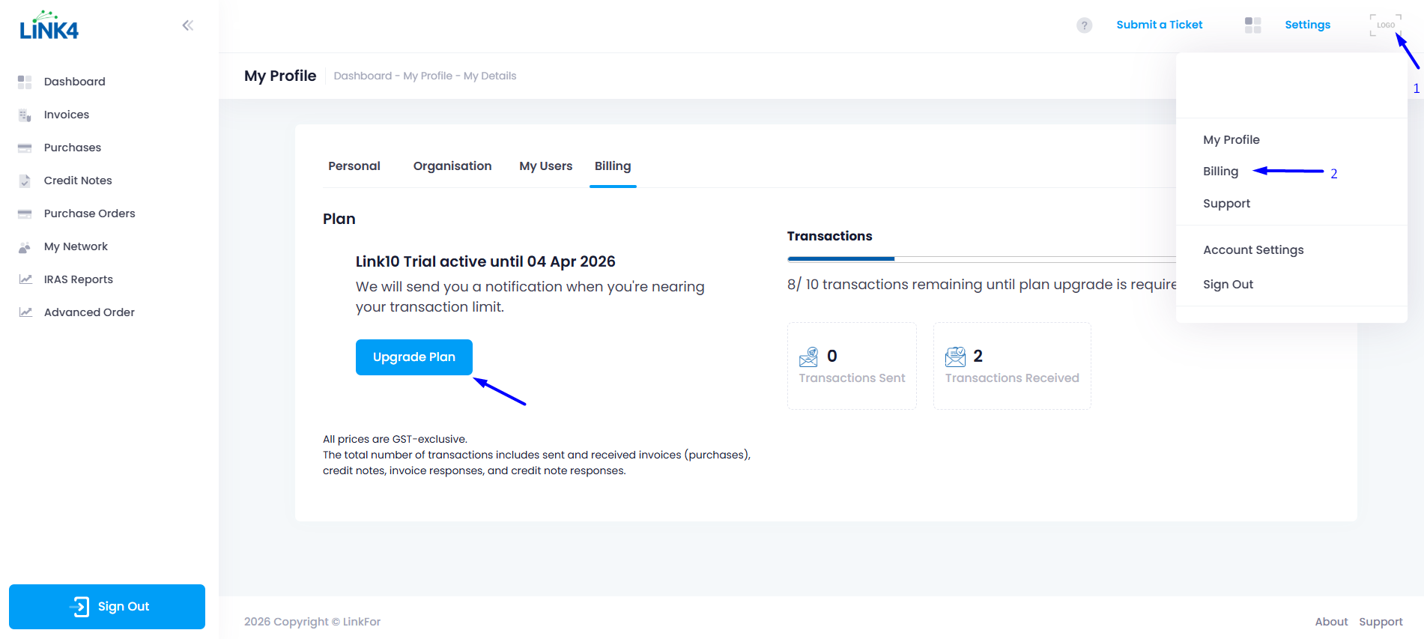Collapse the sidebar with double chevron
The height and width of the screenshot is (639, 1424).
tap(187, 25)
